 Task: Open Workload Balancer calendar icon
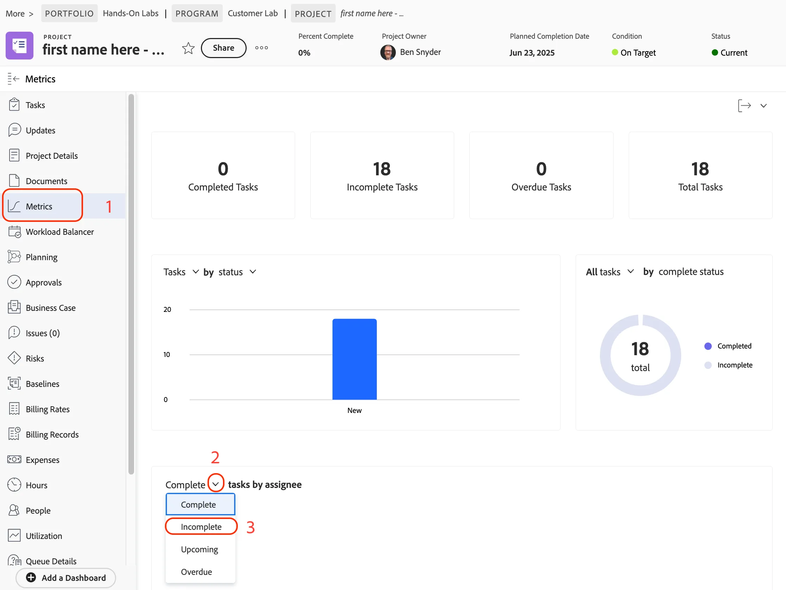14,232
